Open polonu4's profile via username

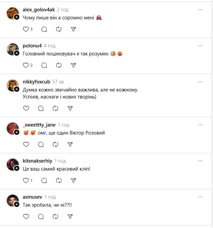[32, 46]
